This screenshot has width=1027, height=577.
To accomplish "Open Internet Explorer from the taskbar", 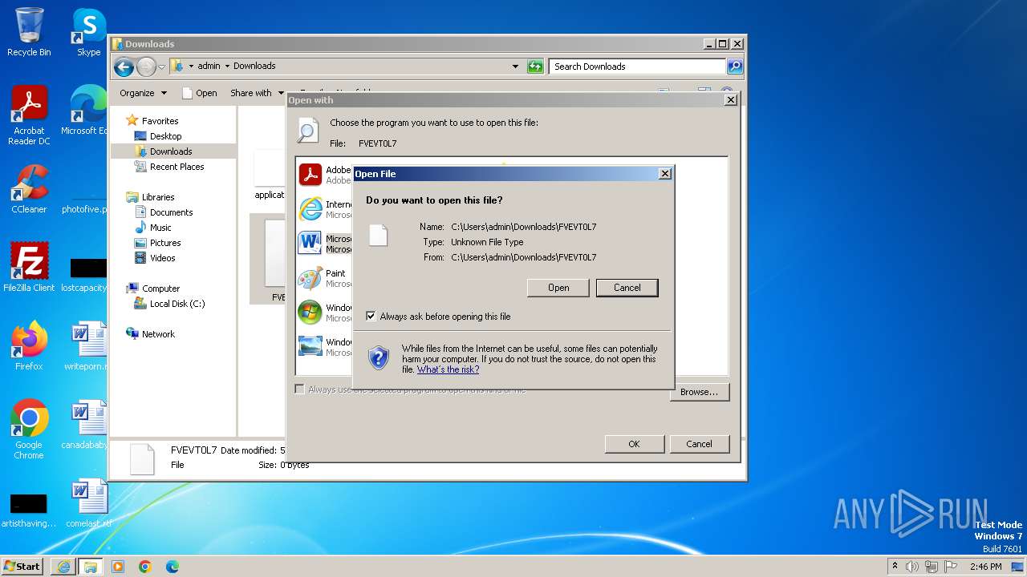I will click(63, 567).
